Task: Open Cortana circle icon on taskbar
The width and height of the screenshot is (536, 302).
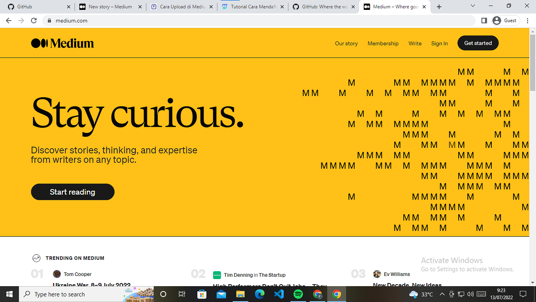Action: pos(163,294)
